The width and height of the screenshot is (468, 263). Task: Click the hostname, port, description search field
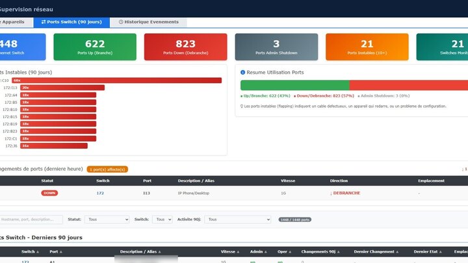click(31, 219)
